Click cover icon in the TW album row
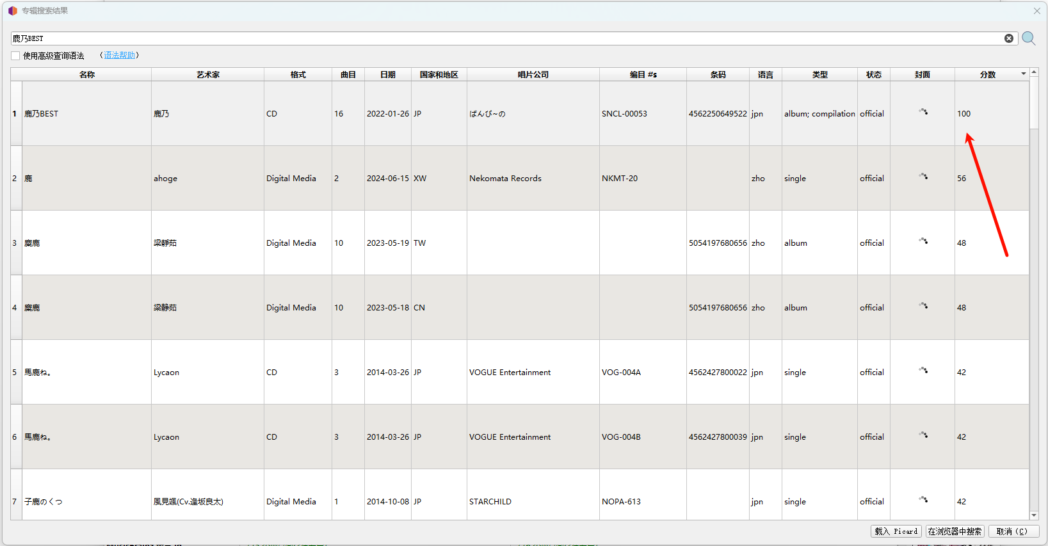The height and width of the screenshot is (546, 1048). tap(923, 241)
